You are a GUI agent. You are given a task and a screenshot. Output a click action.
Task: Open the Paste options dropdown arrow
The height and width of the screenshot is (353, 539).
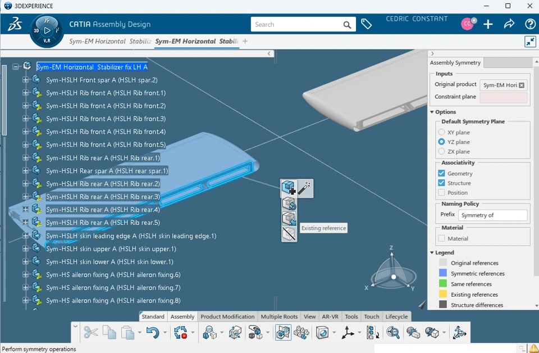(x=140, y=333)
